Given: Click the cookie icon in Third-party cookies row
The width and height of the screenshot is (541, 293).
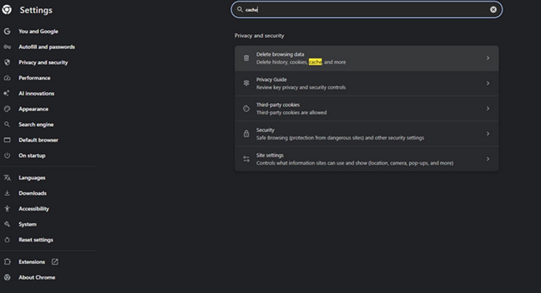Looking at the screenshot, I should click(x=246, y=108).
